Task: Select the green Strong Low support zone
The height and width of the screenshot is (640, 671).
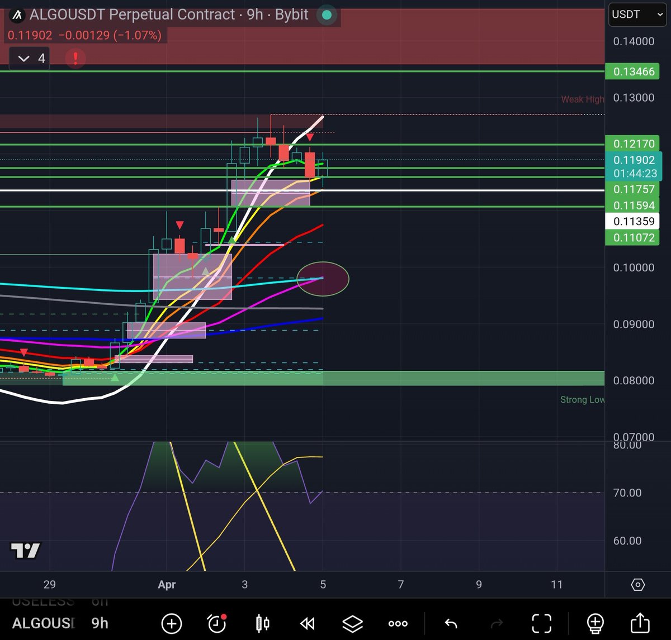Action: point(334,378)
